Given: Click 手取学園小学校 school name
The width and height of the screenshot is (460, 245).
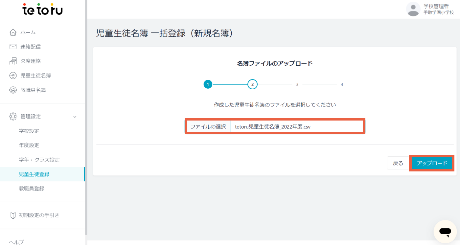Looking at the screenshot, I should 439,12.
